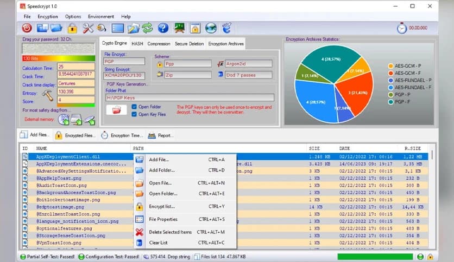
Task: Click the XCHA20POLY130 String Encrypt field
Action: (x=124, y=75)
